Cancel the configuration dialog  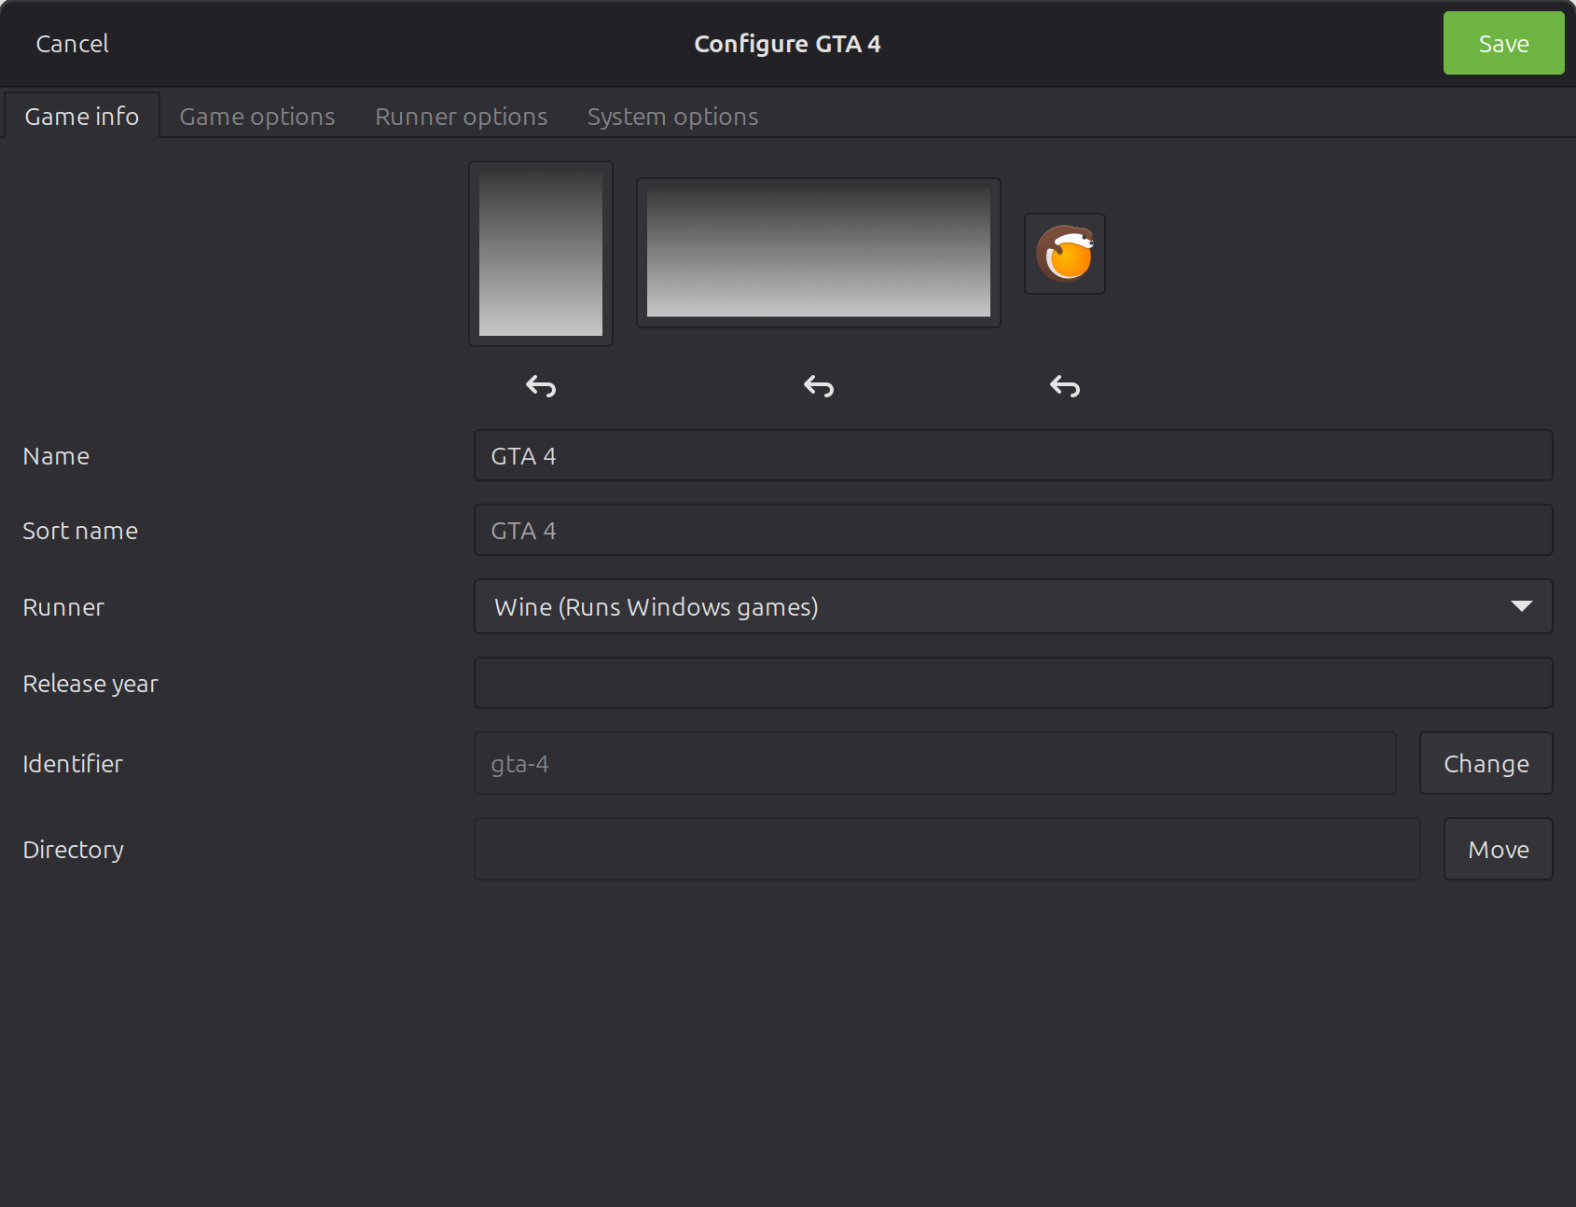tap(73, 44)
